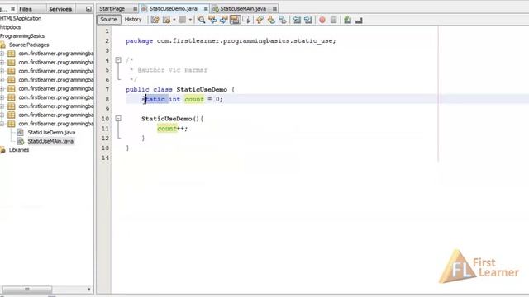Click line number 8 in the gutter

[107, 99]
